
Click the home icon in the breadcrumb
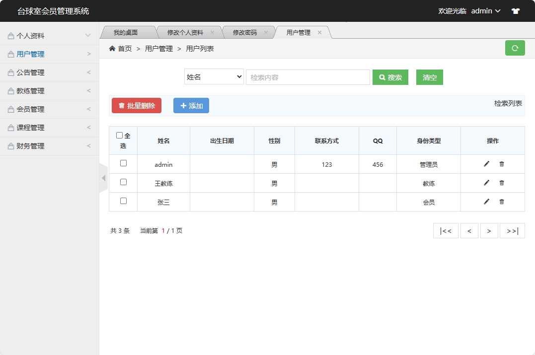(113, 48)
